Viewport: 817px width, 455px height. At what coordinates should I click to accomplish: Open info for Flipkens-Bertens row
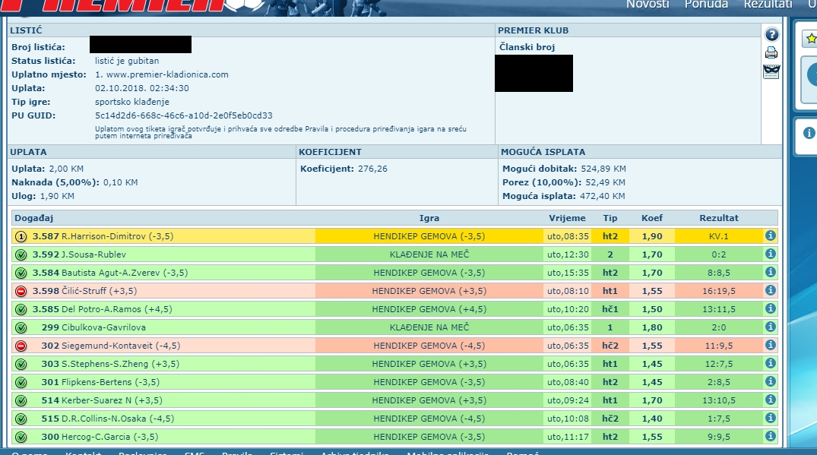tap(770, 381)
